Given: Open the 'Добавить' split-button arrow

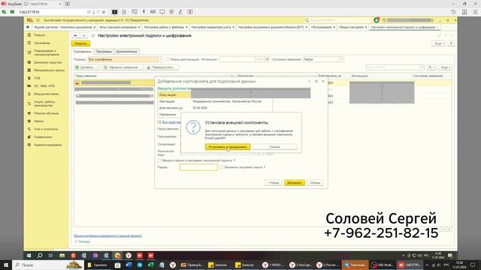Looking at the screenshot, I should [x=98, y=67].
